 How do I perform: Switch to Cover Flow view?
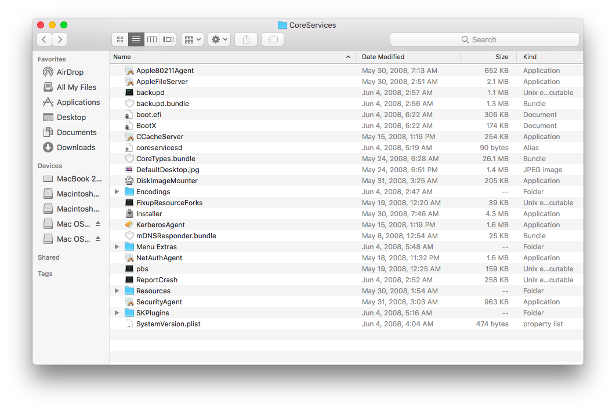point(168,39)
